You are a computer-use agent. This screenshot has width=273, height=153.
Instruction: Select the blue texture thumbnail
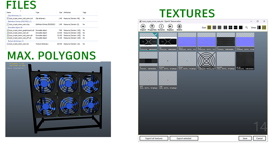click(x=187, y=61)
